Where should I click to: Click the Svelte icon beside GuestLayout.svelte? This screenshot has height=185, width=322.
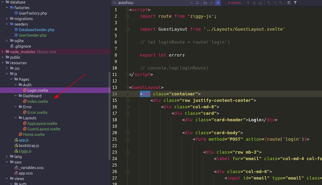24,129
